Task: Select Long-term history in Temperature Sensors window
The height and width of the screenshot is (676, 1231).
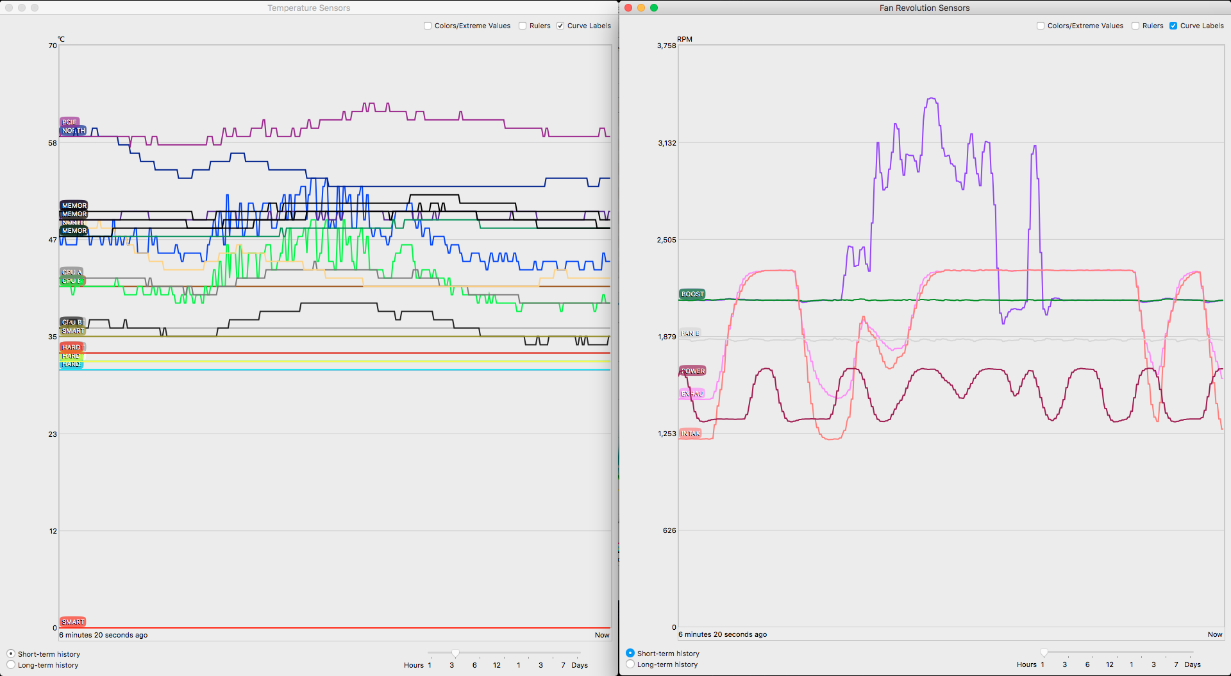Action: 11,665
